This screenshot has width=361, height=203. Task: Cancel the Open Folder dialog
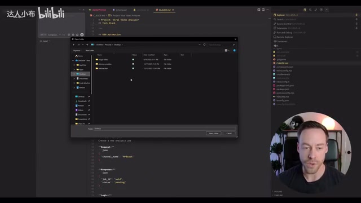pos(229,133)
